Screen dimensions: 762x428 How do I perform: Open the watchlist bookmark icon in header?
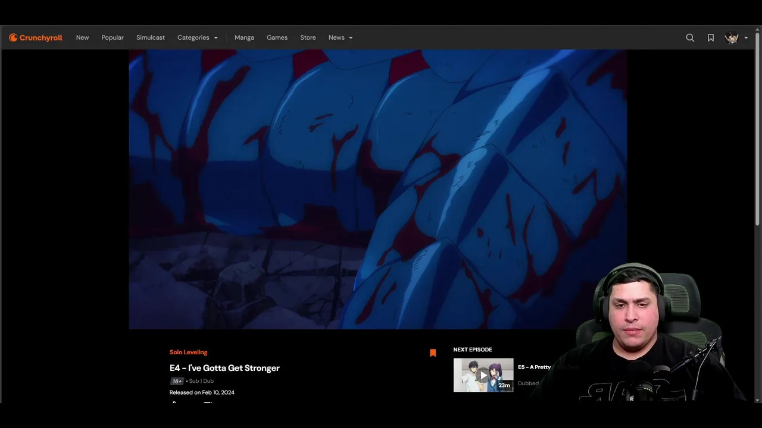(x=711, y=37)
